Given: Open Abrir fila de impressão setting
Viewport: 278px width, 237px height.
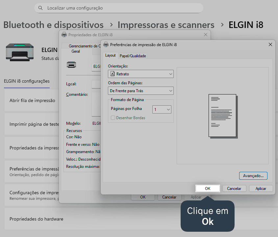Looking at the screenshot, I should click(31, 100).
